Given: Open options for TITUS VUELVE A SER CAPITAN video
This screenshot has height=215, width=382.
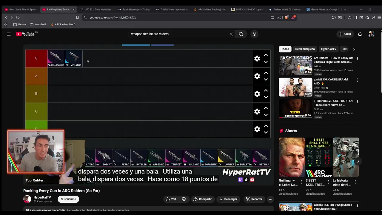Looking at the screenshot, I should tap(357, 102).
